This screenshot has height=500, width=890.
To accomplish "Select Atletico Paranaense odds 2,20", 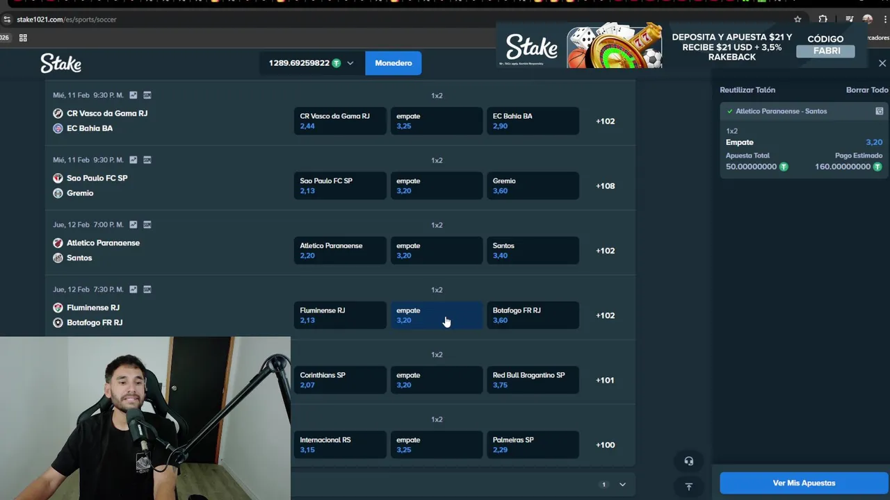I will (340, 250).
